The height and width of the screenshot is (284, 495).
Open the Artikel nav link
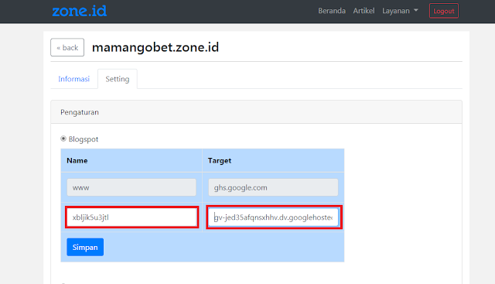coord(364,11)
